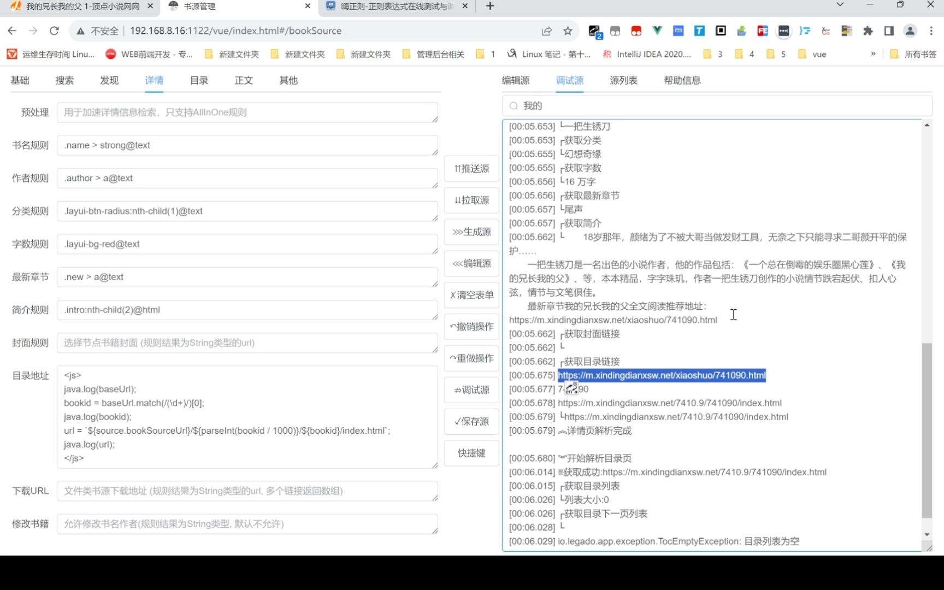Focus the 书名规则 input field

[247, 145]
